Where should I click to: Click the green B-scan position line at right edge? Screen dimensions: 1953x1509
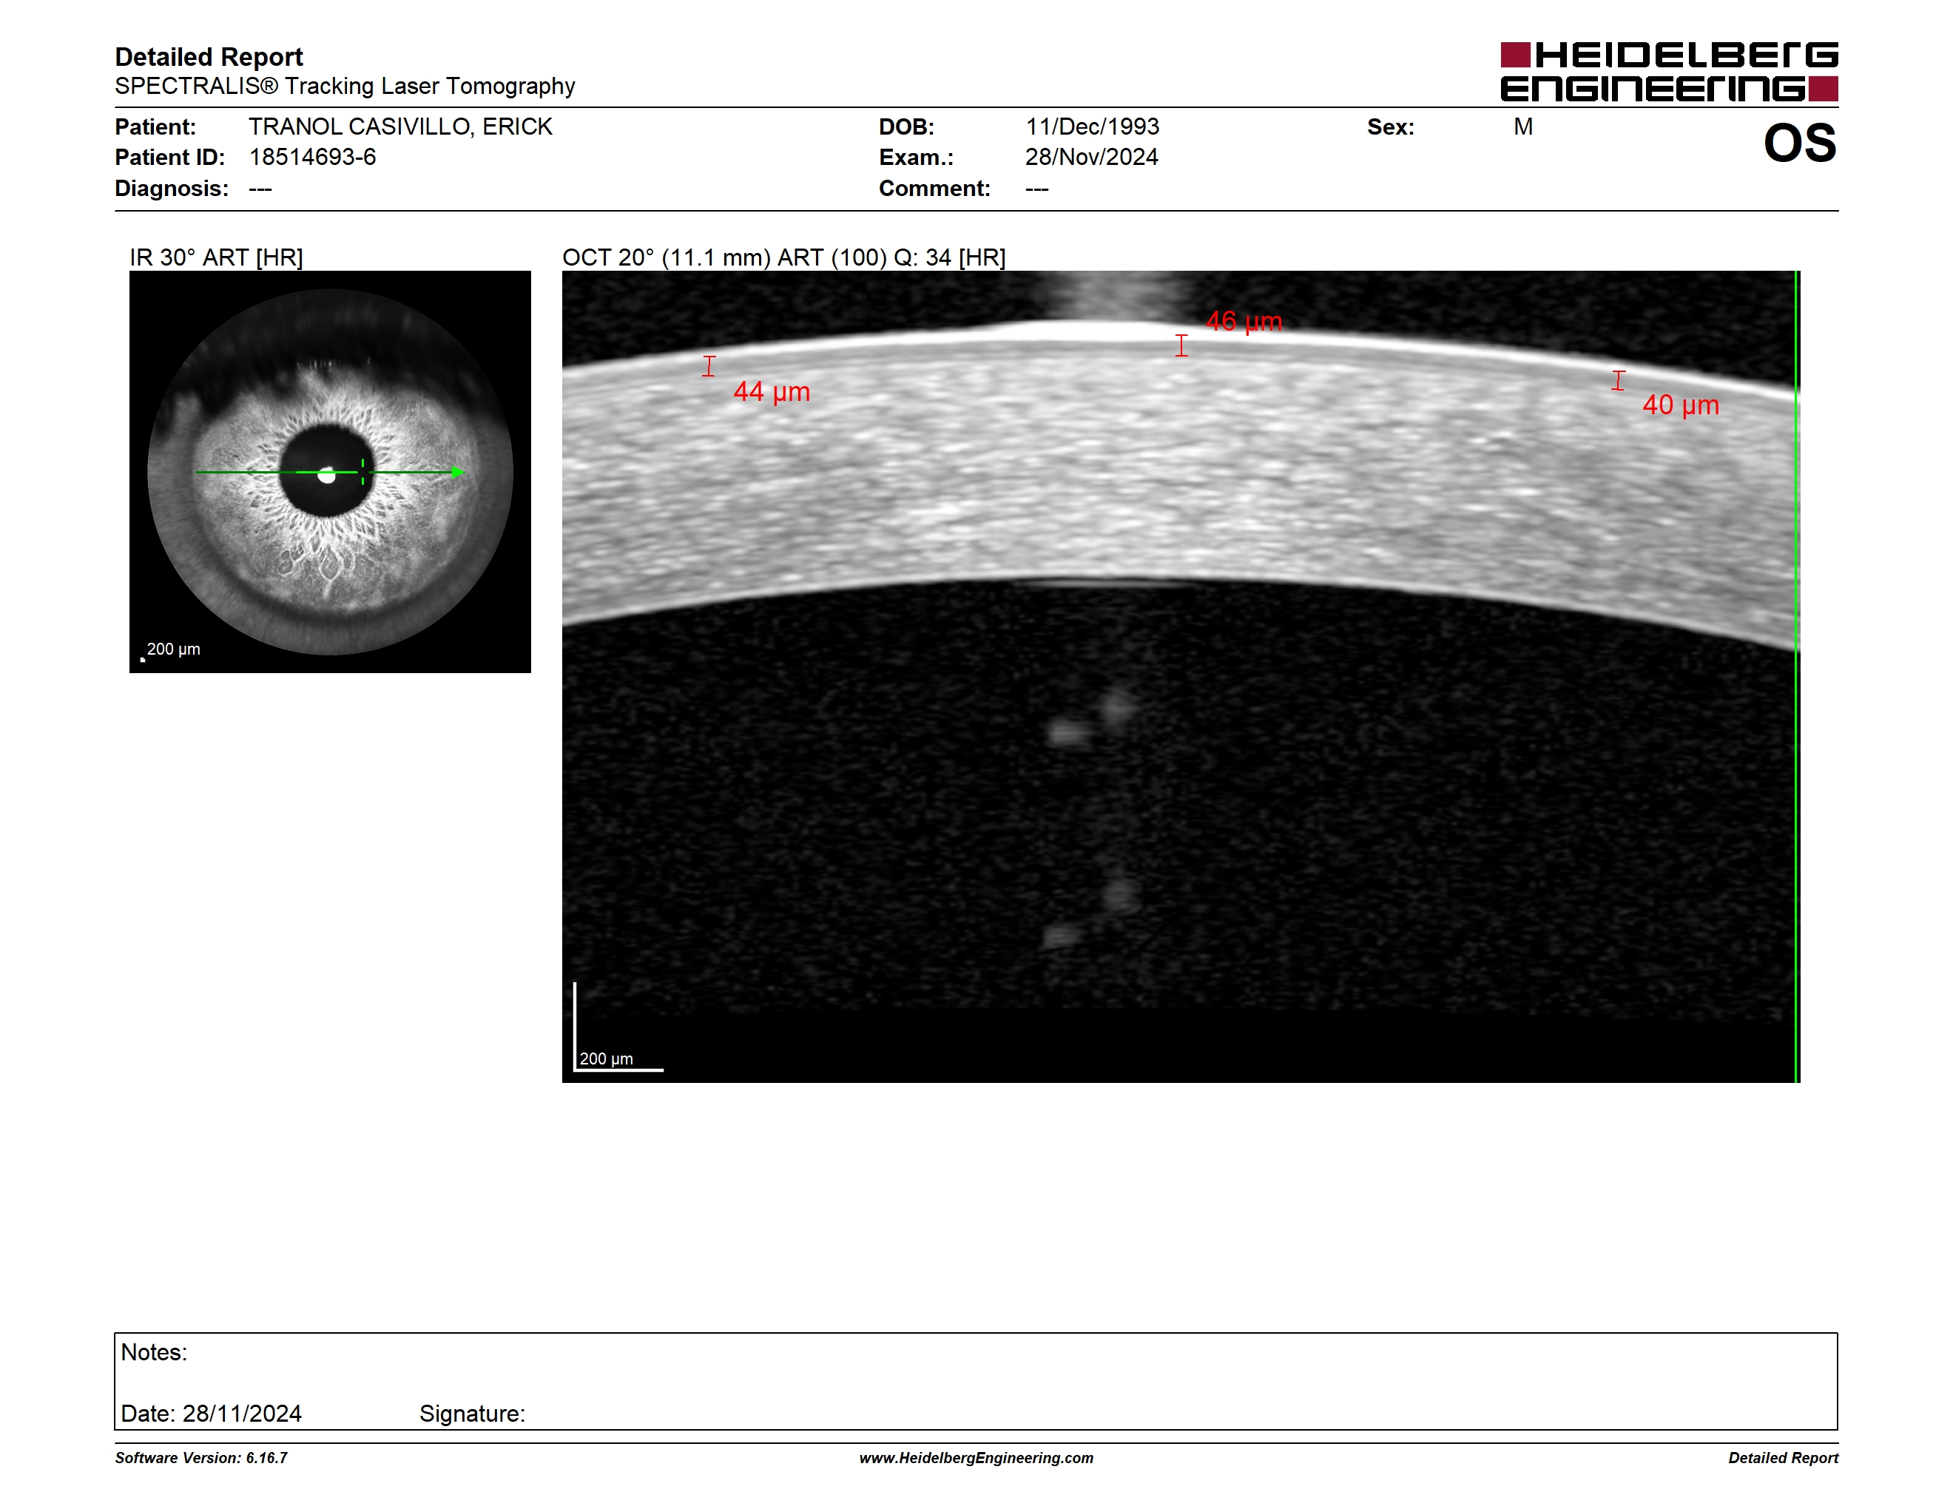point(1796,677)
